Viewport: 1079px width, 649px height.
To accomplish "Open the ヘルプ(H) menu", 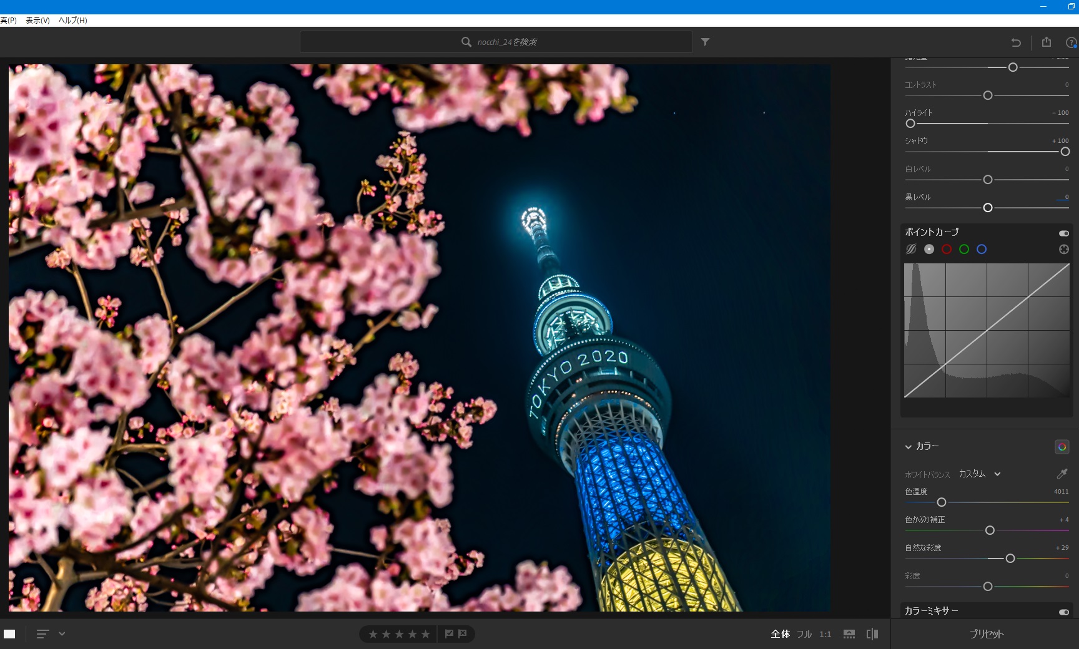I will click(73, 21).
